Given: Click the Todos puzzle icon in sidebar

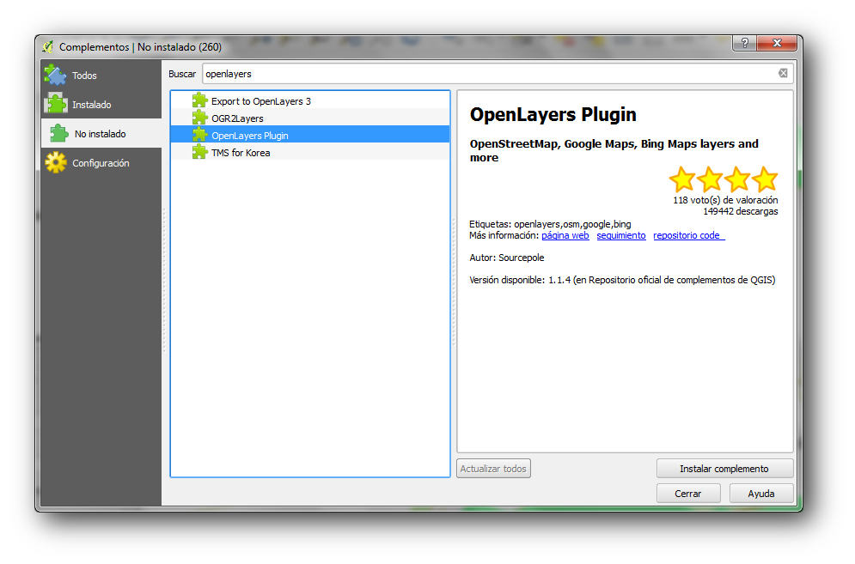Looking at the screenshot, I should pyautogui.click(x=55, y=76).
